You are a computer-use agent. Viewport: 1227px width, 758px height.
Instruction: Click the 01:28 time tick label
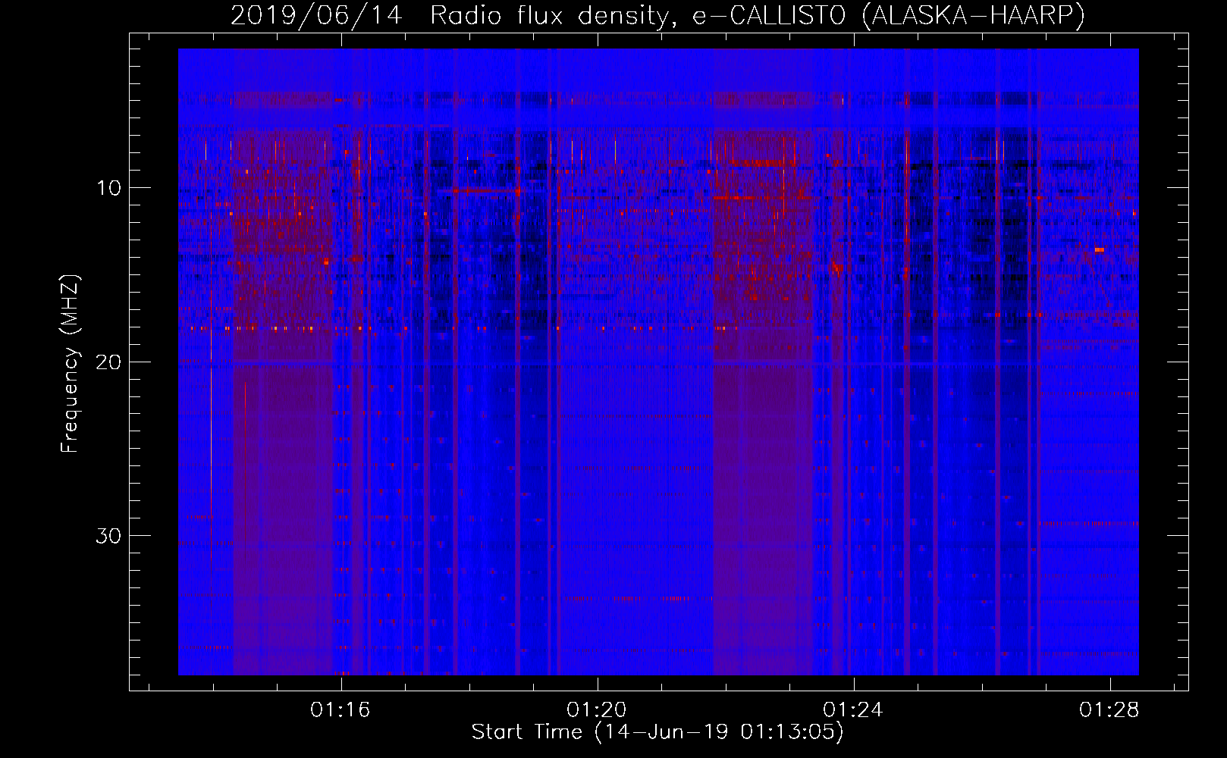tap(1109, 710)
